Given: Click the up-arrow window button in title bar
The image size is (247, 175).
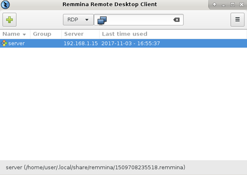Looking at the screenshot, I should pyautogui.click(x=214, y=4).
